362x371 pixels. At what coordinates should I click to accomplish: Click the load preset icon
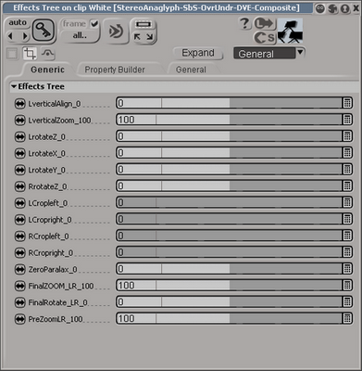pyautogui.click(x=264, y=23)
